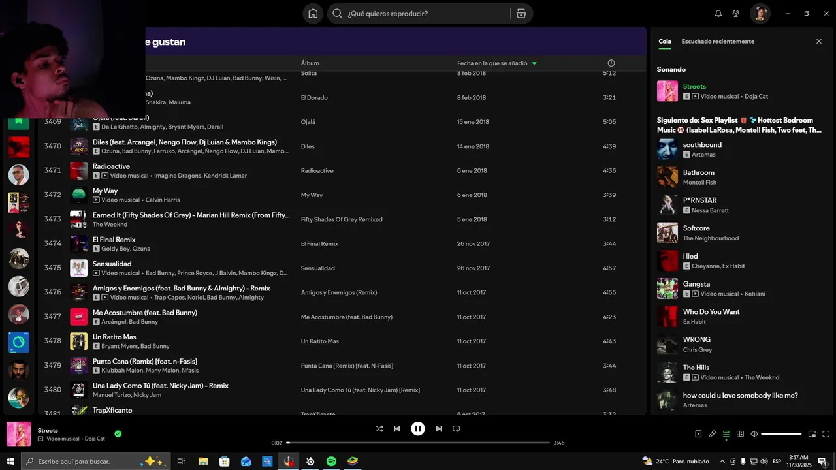Open File Explorer from the taskbar

click(x=203, y=462)
